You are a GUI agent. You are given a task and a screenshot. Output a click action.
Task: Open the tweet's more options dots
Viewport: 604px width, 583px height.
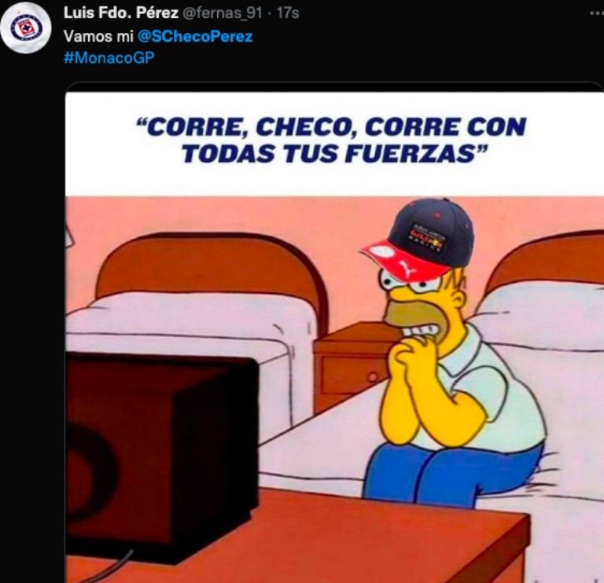coord(597,13)
